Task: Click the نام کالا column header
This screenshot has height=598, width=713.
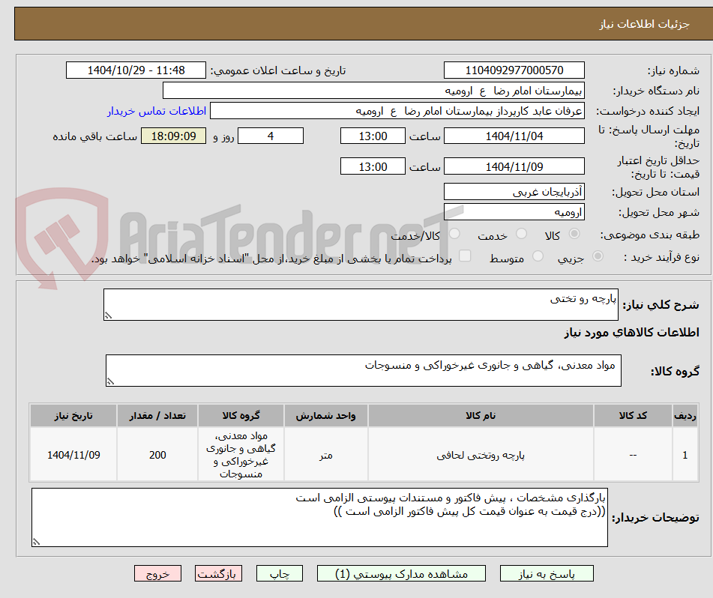Action: (481, 415)
